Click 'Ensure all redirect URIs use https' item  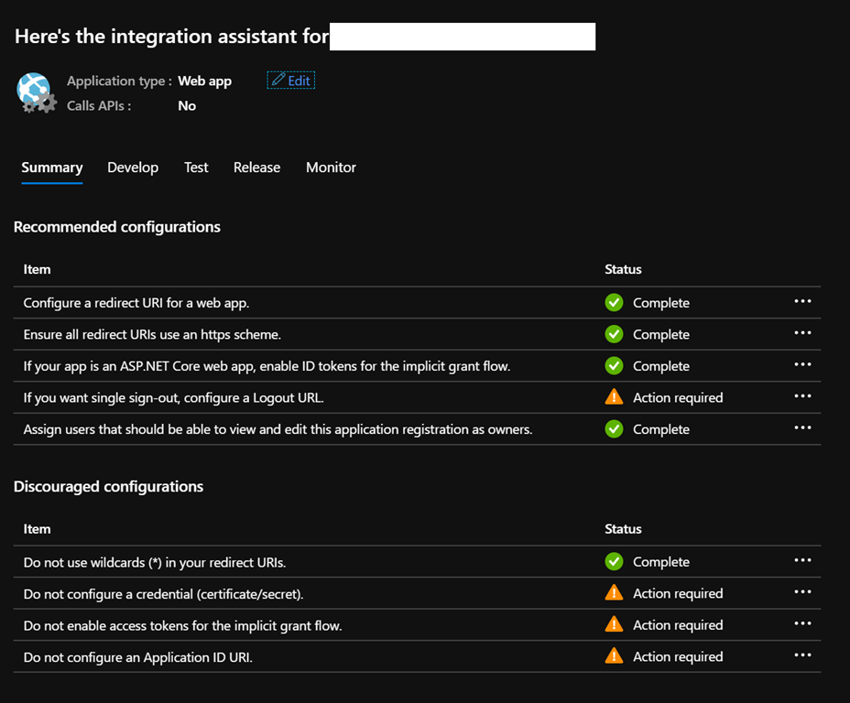pos(152,335)
